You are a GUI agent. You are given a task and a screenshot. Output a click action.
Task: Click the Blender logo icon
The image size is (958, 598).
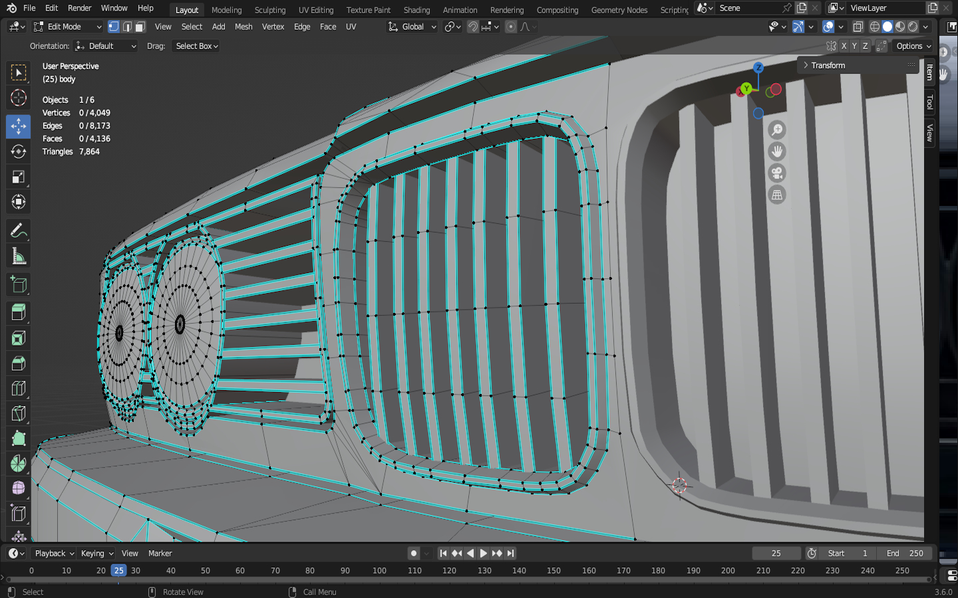click(x=11, y=8)
